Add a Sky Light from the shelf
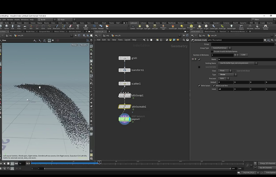 coord(199,27)
